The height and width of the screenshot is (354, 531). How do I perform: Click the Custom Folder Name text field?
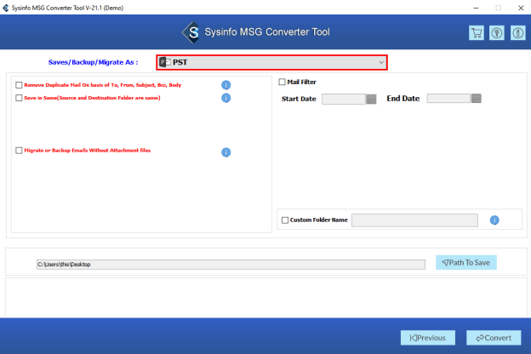point(415,220)
